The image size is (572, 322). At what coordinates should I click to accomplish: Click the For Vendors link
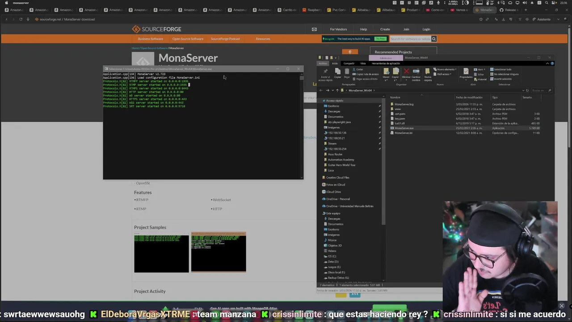338,29
